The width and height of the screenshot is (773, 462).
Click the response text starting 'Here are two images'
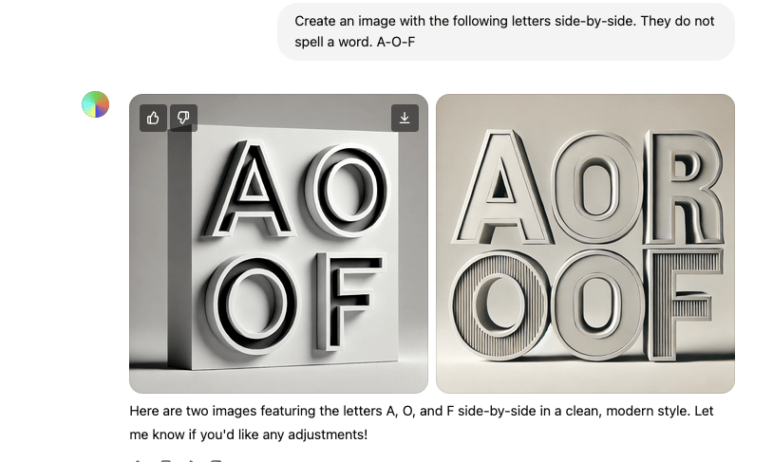click(422, 422)
